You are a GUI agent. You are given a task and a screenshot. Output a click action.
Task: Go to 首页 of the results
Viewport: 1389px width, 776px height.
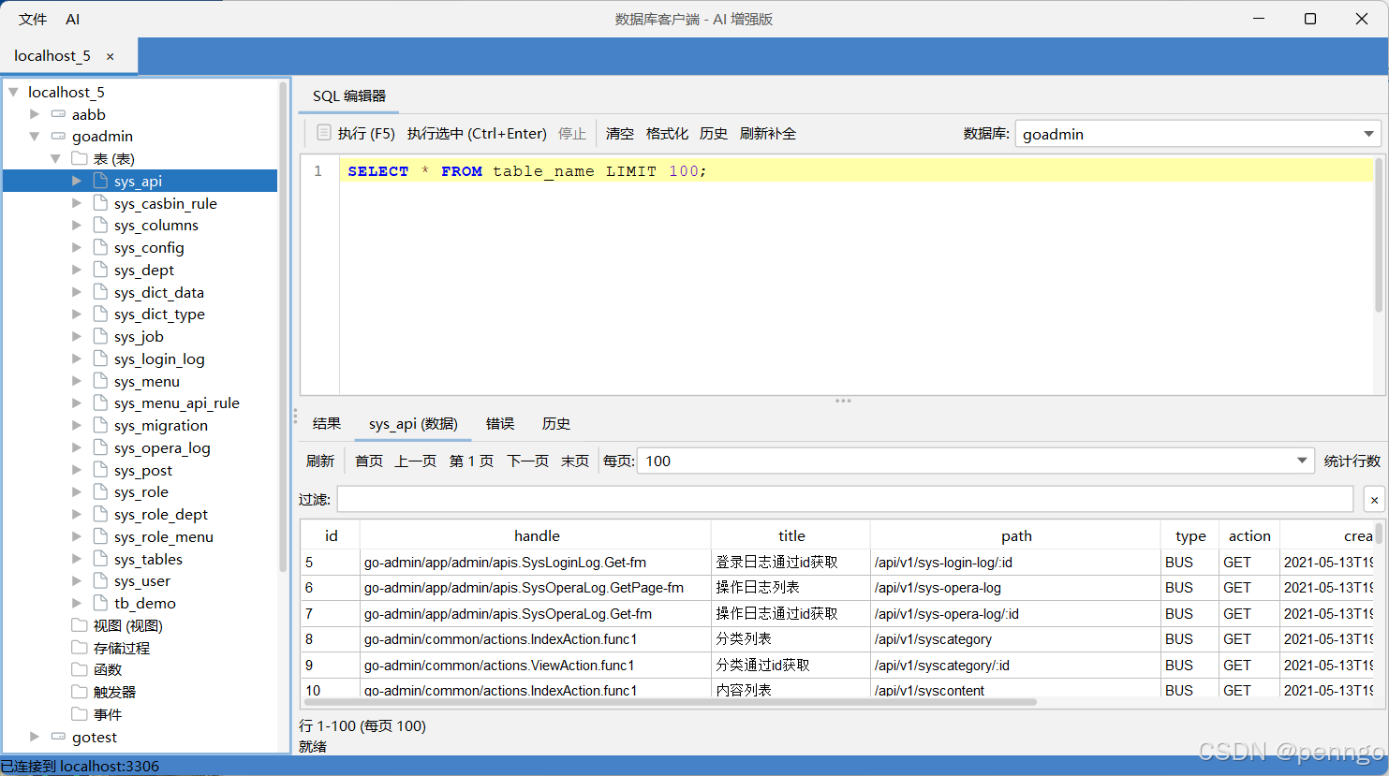[x=369, y=461]
